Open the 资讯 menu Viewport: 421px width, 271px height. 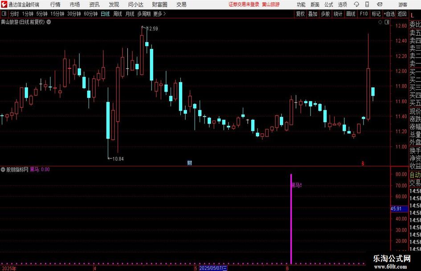94,4
